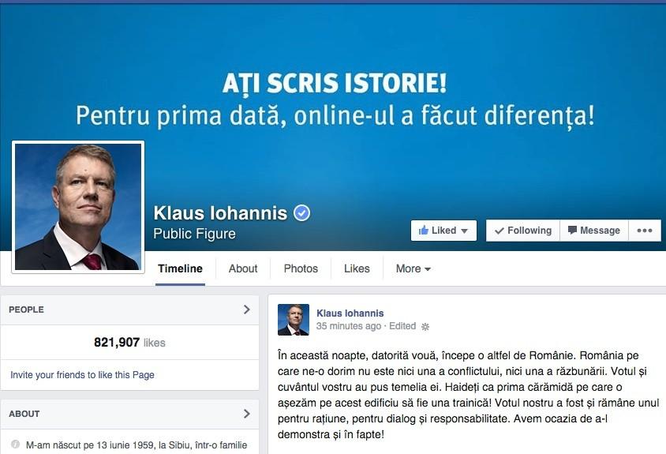Click the post audience gear icon
666x454 pixels.
(425, 326)
